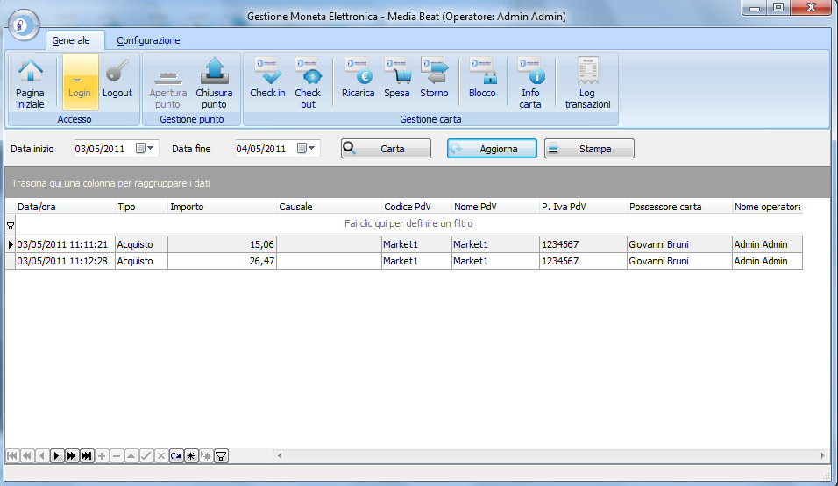838x486 pixels.
Task: Sort by the Data/ora column header
Action: click(65, 208)
